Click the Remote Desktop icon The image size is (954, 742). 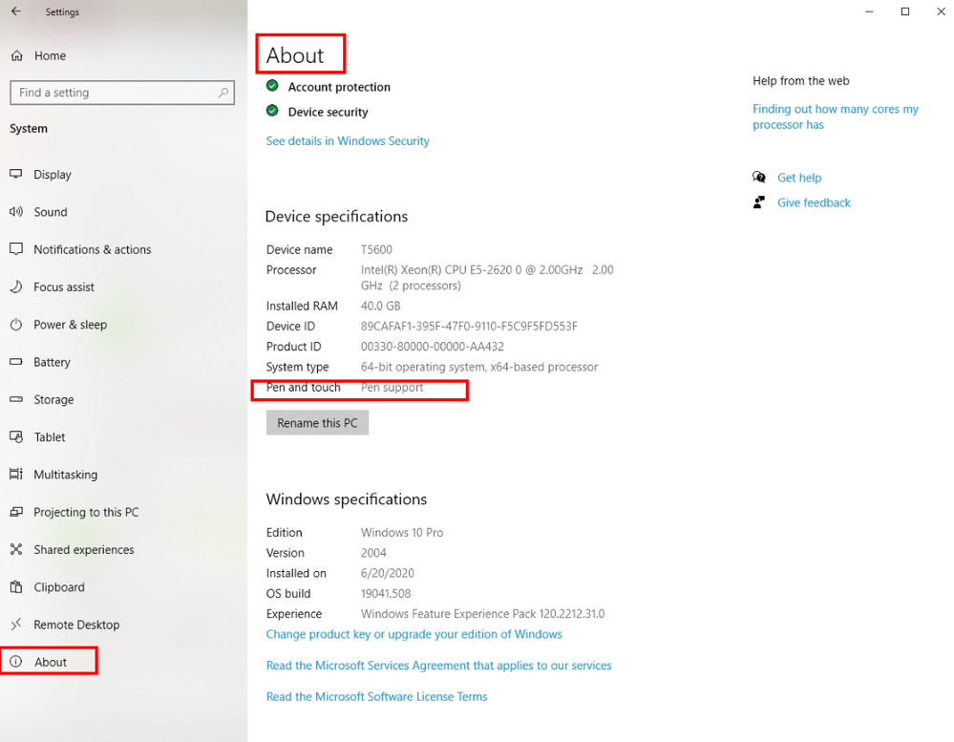click(x=16, y=624)
